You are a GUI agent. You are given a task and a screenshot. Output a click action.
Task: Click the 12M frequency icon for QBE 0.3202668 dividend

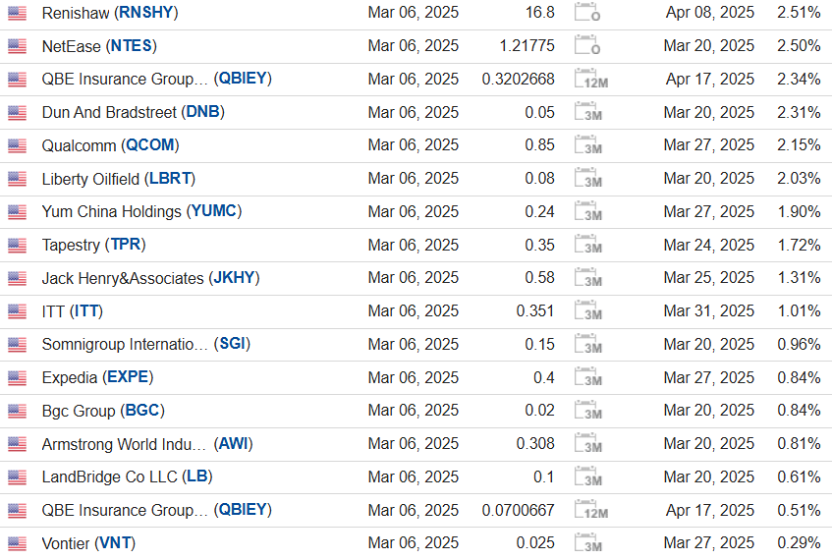point(589,80)
